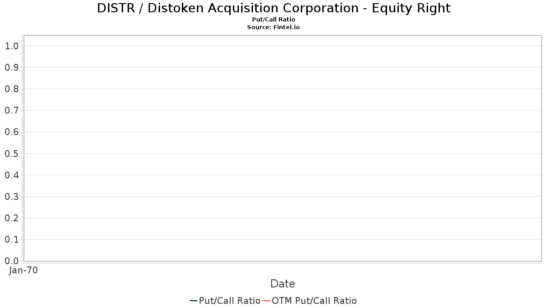Click the 0.3 y-axis label
The height and width of the screenshot is (308, 547).
point(11,196)
